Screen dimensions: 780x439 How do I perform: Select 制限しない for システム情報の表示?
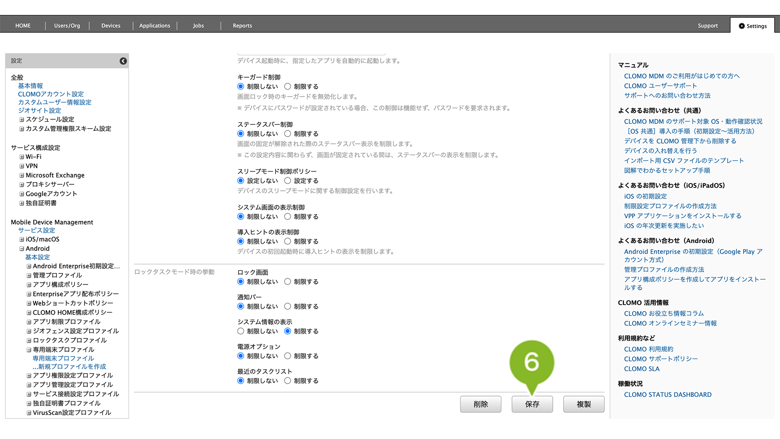[241, 331]
